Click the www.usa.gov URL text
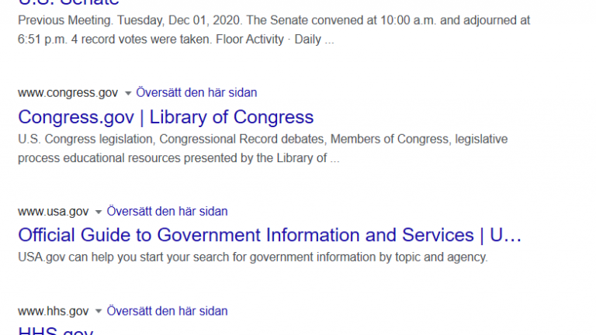Screen dimensions: 596x335 (54, 212)
